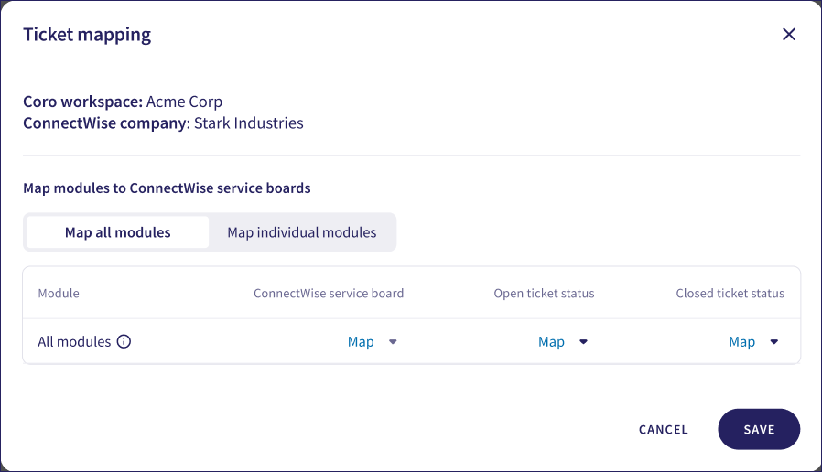Open the Closed ticket status Map dropdown

point(742,342)
